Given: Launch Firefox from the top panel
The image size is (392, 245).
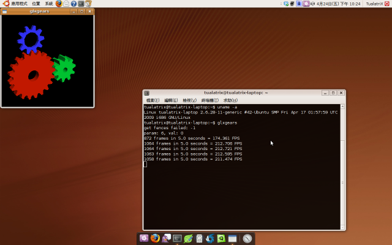Looking at the screenshot, I should 59,4.
